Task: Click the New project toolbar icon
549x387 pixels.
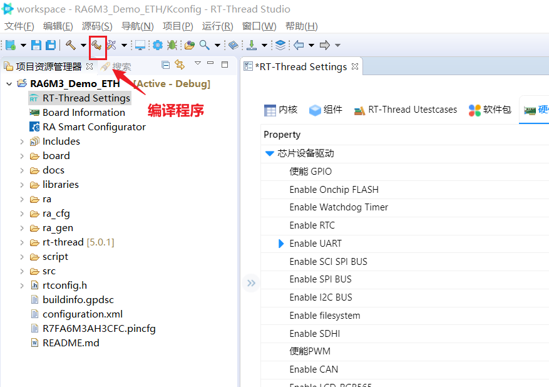Action: point(11,45)
